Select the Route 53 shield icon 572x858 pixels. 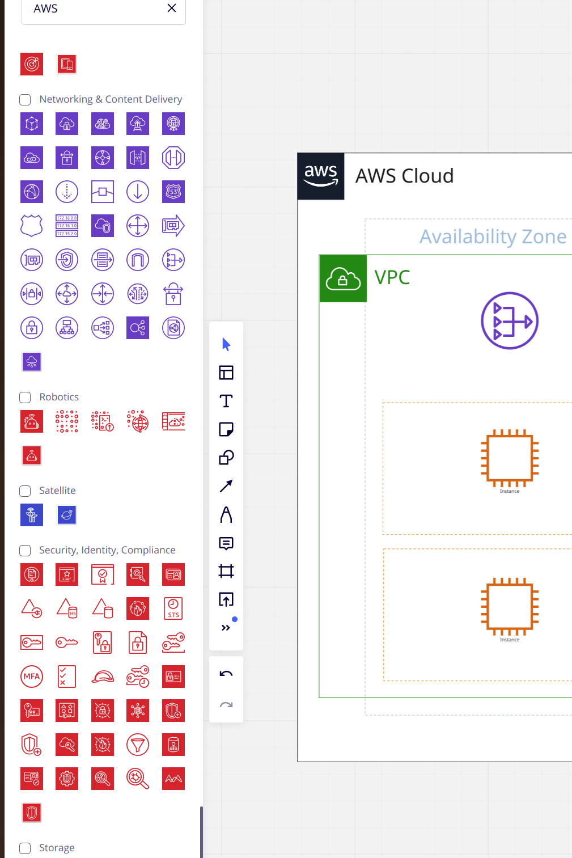(x=173, y=192)
